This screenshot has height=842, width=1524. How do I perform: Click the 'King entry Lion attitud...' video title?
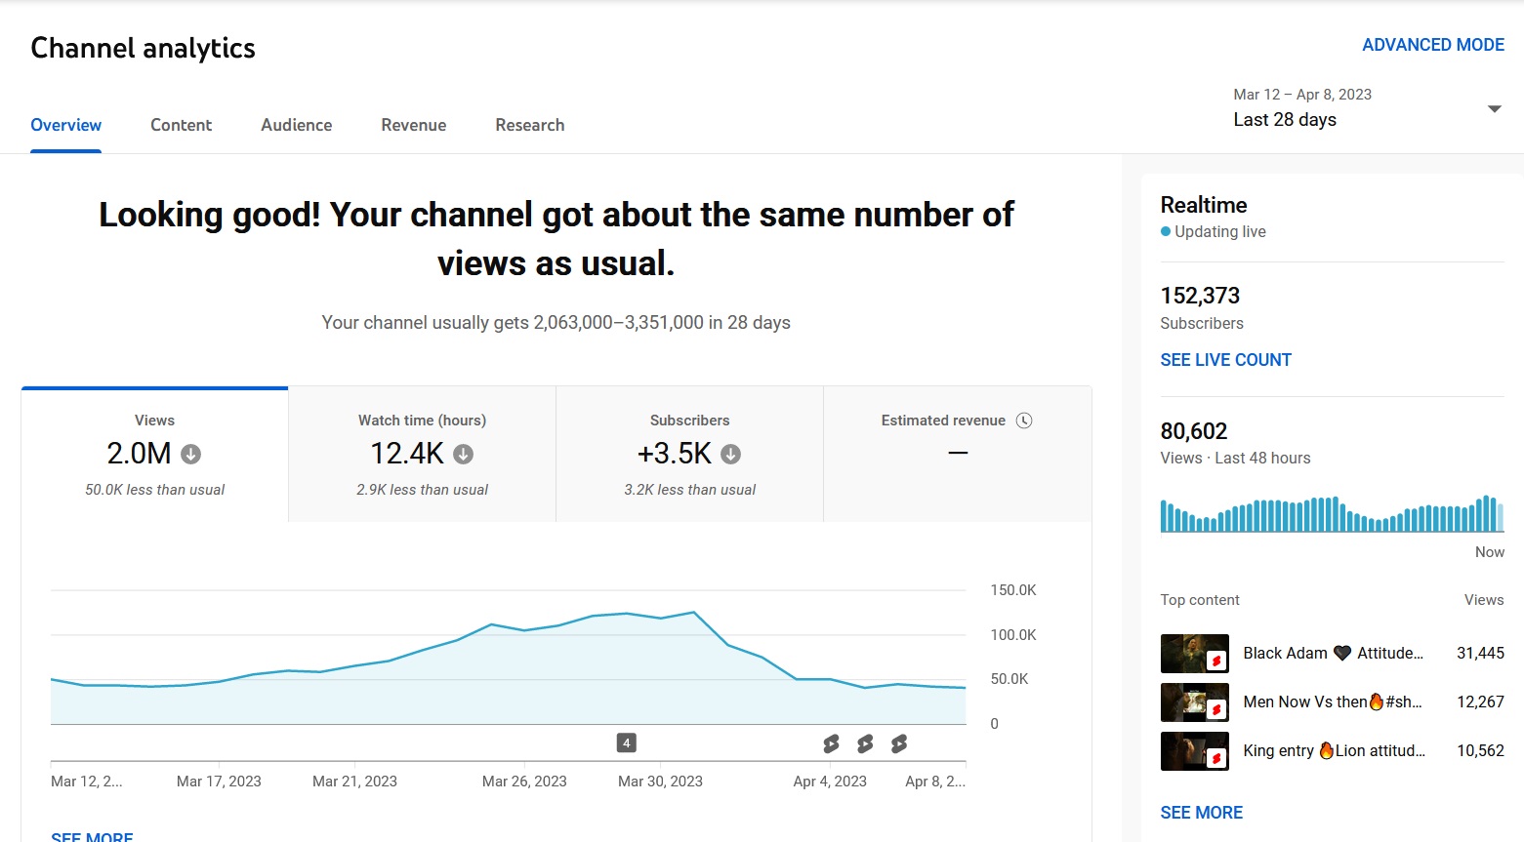tap(1334, 750)
